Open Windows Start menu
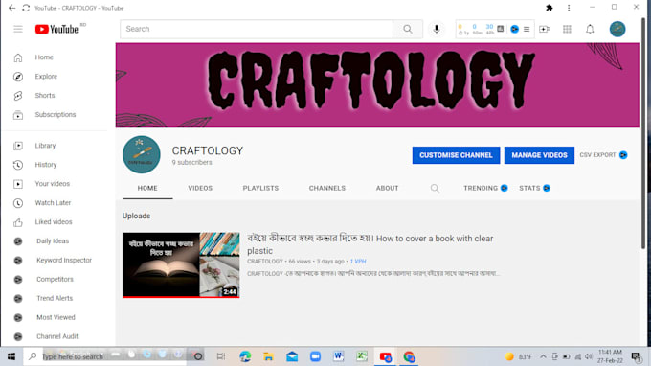Image resolution: width=651 pixels, height=366 pixels. click(11, 356)
